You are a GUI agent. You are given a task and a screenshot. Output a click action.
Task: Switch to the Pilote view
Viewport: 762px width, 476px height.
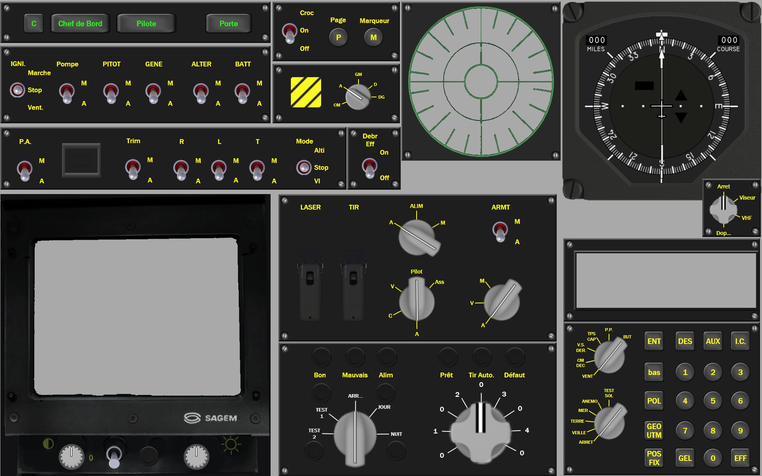tap(146, 23)
